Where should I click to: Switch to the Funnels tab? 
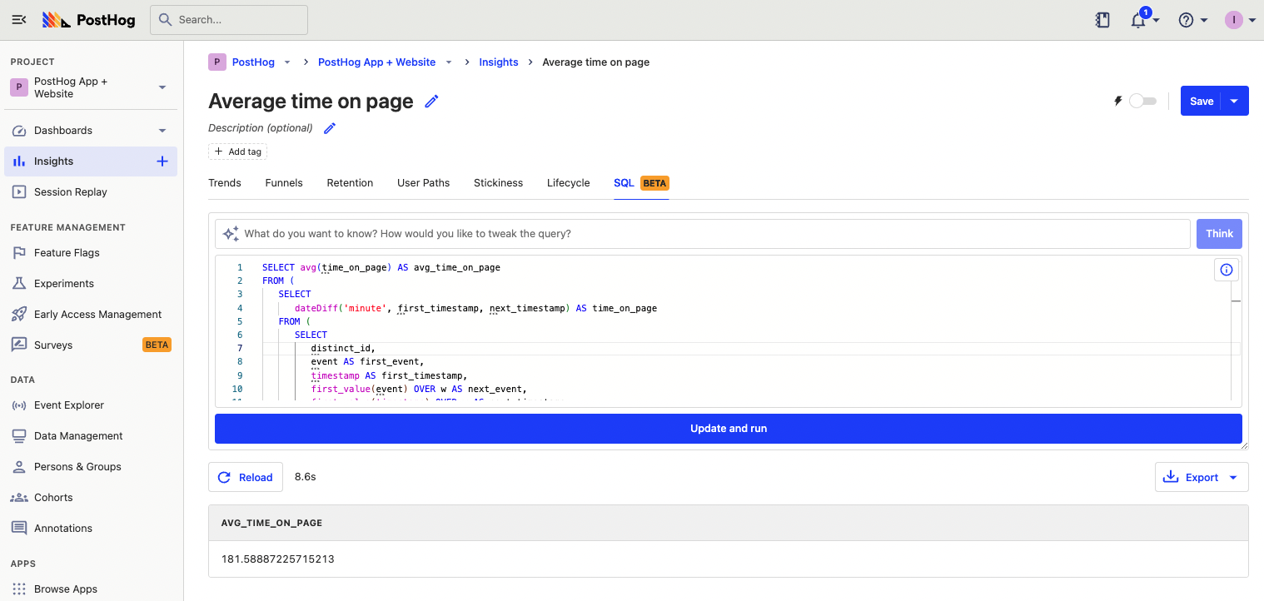click(283, 182)
